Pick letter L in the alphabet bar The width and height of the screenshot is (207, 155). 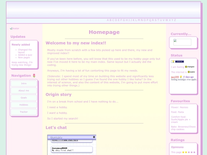pos(136,20)
